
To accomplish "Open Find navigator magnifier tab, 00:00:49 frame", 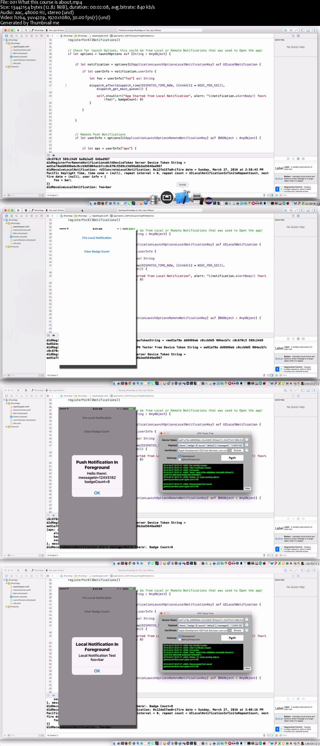I will click(16, 36).
